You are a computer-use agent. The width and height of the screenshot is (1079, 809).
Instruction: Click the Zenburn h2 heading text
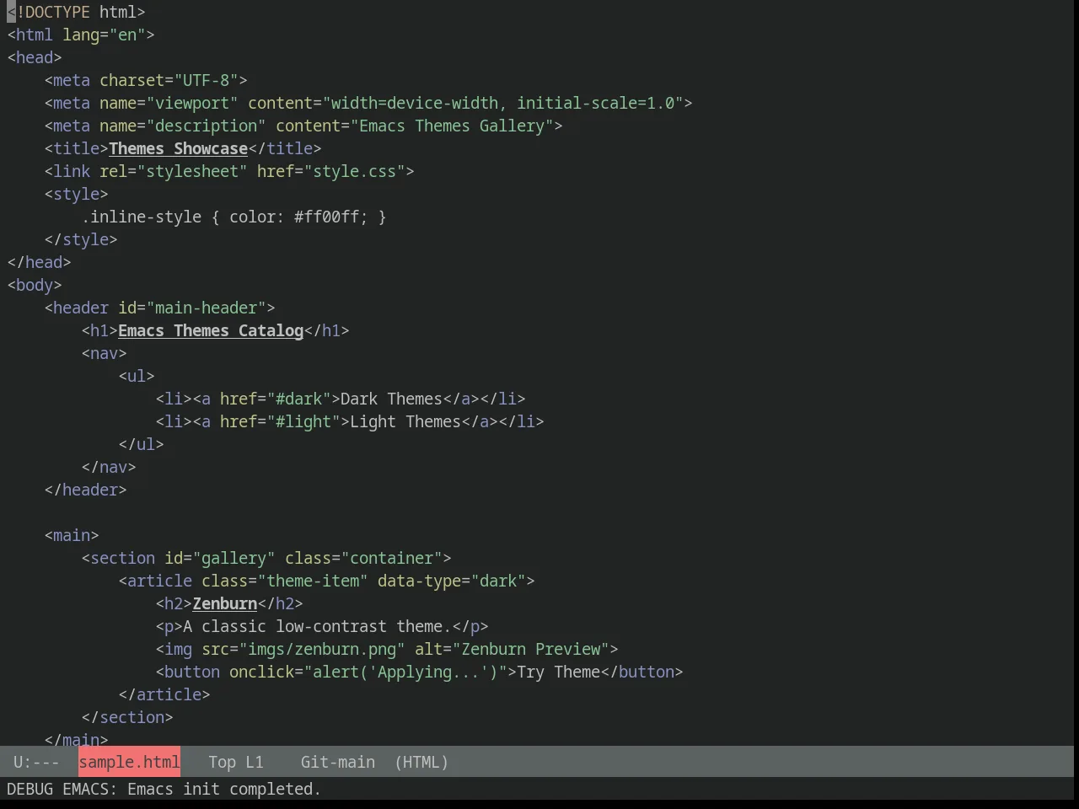point(224,603)
